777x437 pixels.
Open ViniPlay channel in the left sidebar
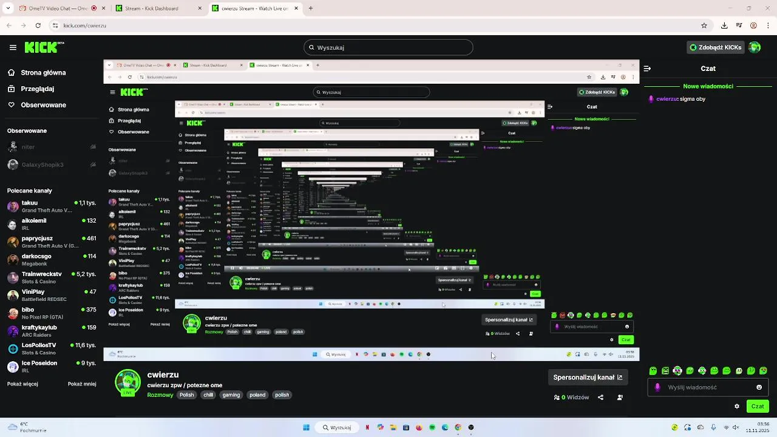click(x=52, y=295)
